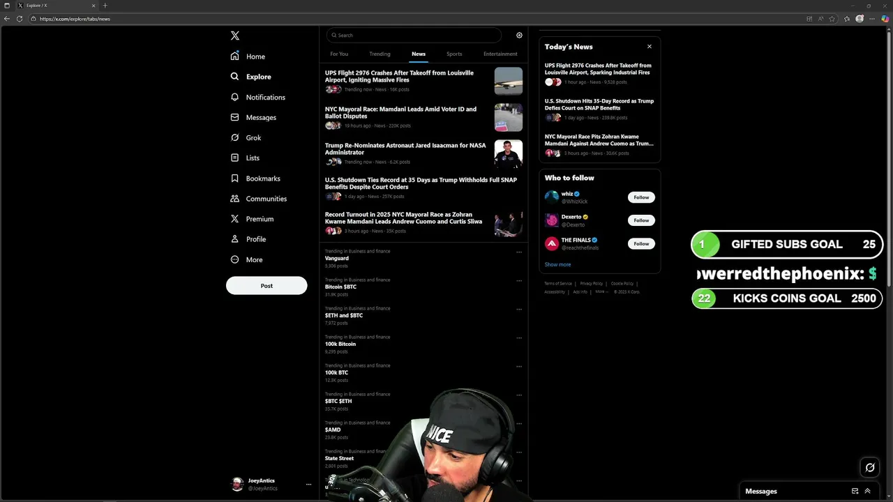Open the Messages envelope icon in sidebar
Screen dimensions: 893x502
(x=235, y=117)
